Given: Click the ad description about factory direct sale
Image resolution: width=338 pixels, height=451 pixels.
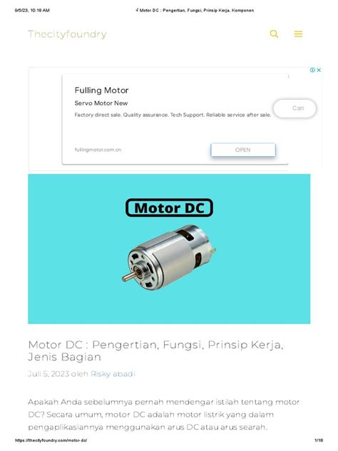Looking at the screenshot, I should tap(173, 115).
